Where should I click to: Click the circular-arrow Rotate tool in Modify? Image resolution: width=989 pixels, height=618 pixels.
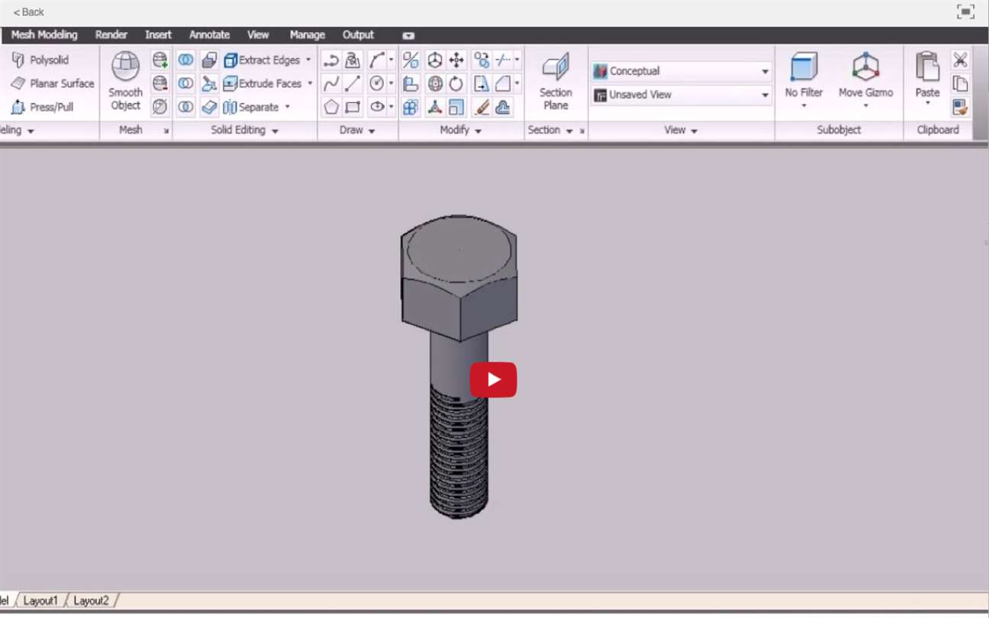[456, 83]
